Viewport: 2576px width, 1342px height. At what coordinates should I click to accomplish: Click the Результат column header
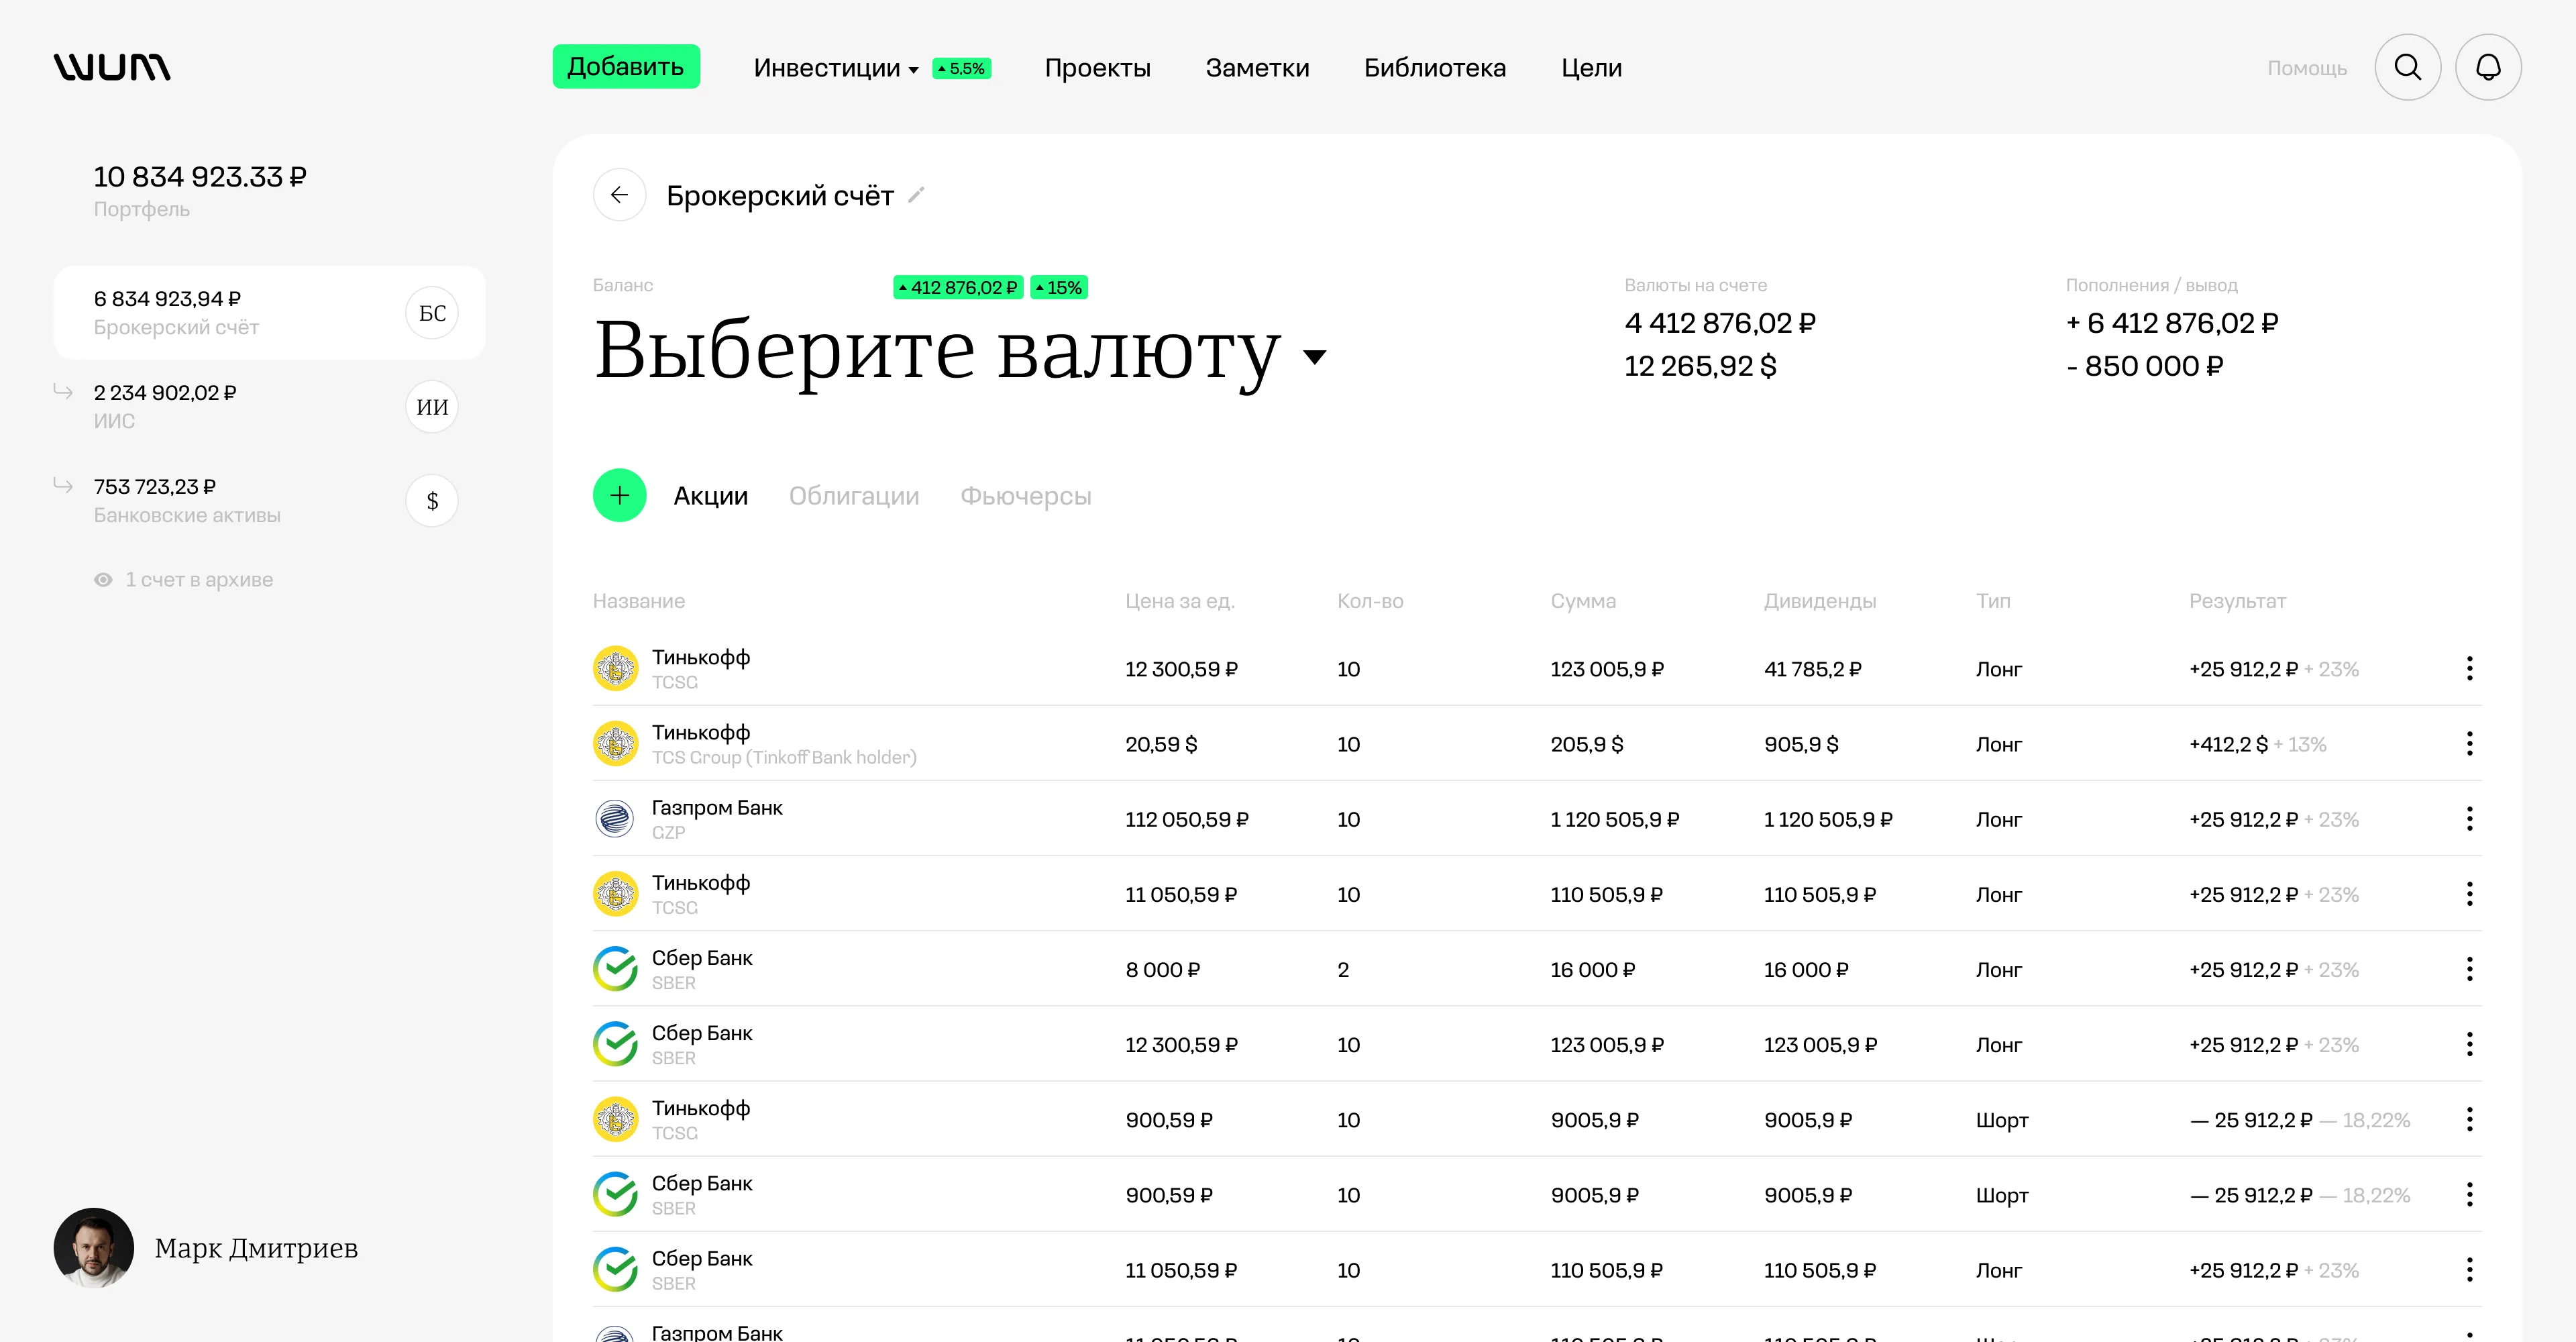(2237, 601)
